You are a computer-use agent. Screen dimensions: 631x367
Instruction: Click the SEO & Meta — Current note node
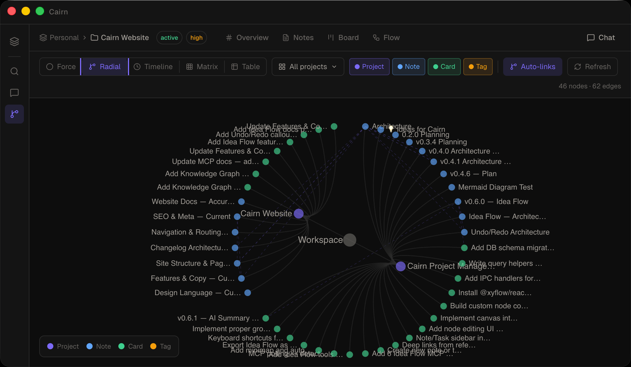click(x=237, y=217)
